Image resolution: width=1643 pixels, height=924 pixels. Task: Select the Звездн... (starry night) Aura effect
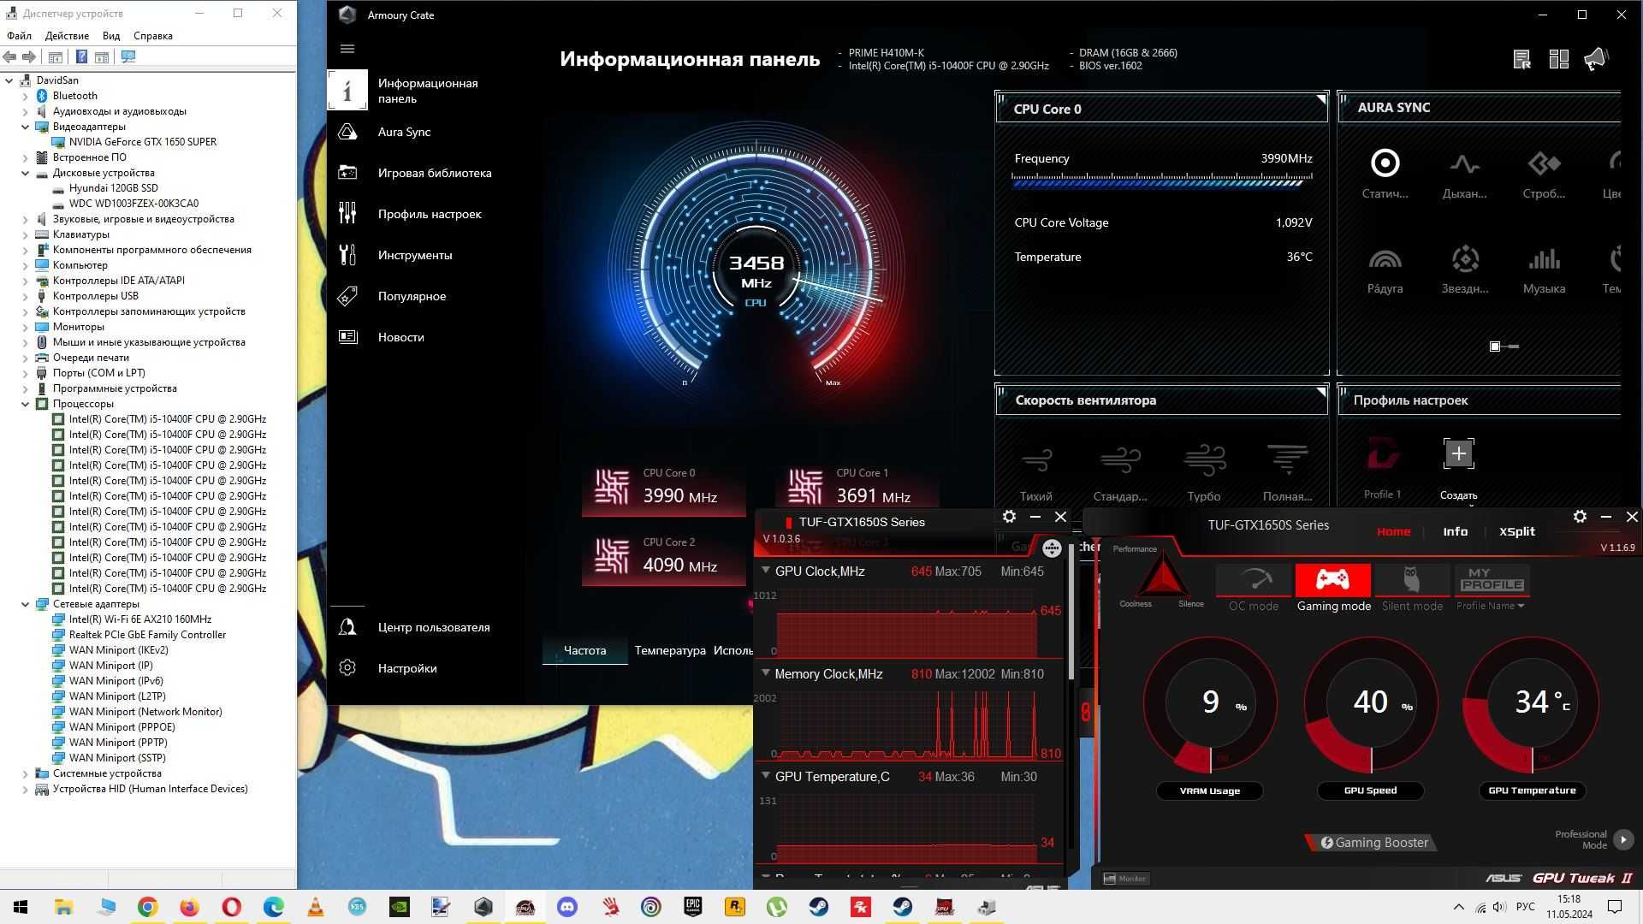coord(1464,269)
